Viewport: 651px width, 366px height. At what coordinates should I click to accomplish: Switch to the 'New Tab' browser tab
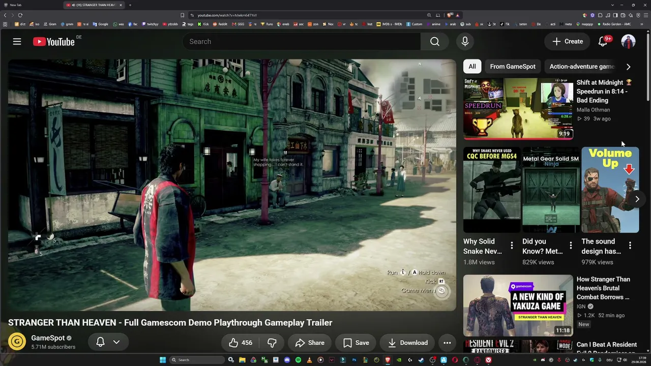pyautogui.click(x=31, y=5)
